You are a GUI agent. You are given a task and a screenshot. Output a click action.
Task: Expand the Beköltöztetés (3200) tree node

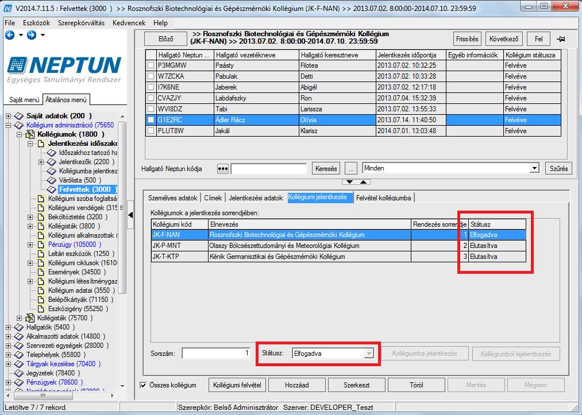(30, 217)
